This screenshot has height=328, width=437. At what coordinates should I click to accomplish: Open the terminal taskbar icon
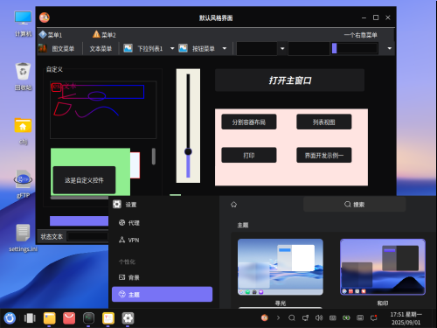point(88,318)
